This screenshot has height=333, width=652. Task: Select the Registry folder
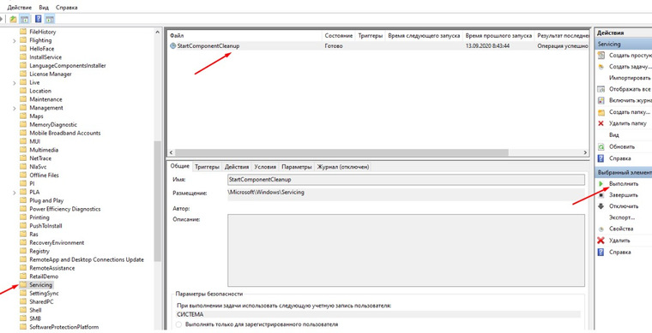39,252
